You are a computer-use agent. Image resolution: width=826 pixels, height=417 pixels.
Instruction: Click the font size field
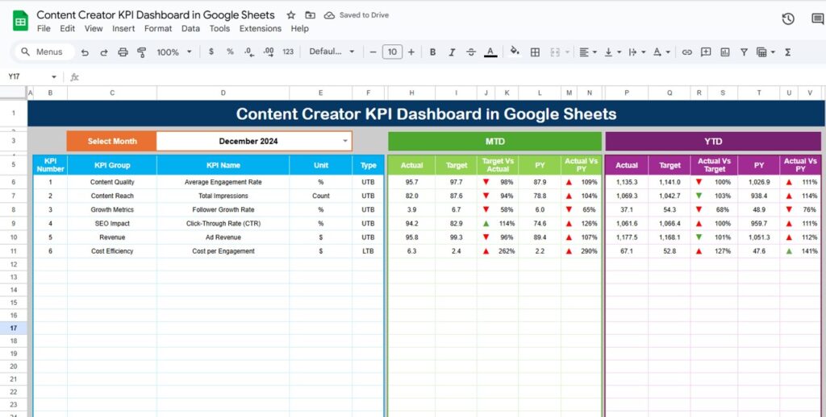click(392, 52)
